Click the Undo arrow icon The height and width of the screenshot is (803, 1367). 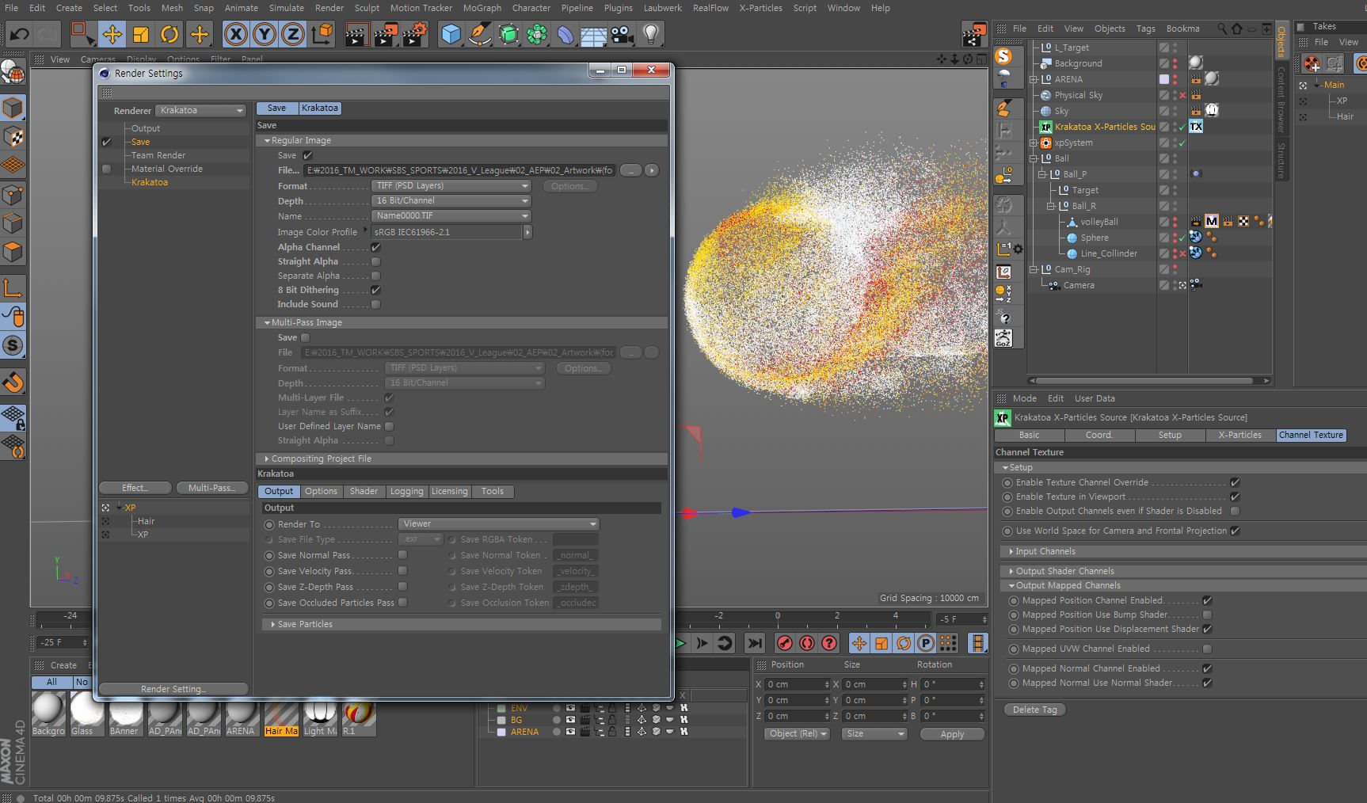[x=19, y=34]
